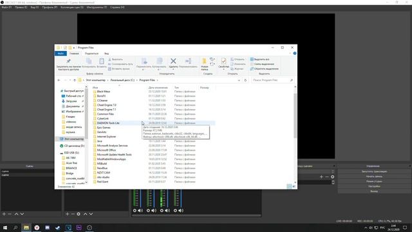Add a source with plus in OBS Sources panel

[x=67, y=214]
